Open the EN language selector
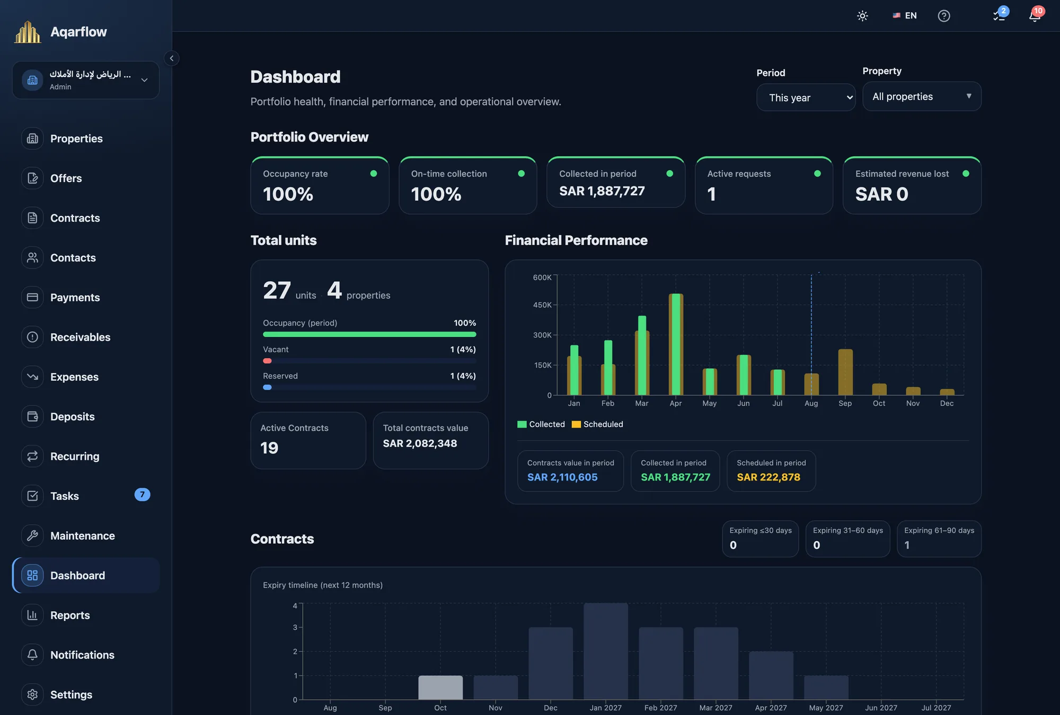1060x715 pixels. (x=905, y=16)
